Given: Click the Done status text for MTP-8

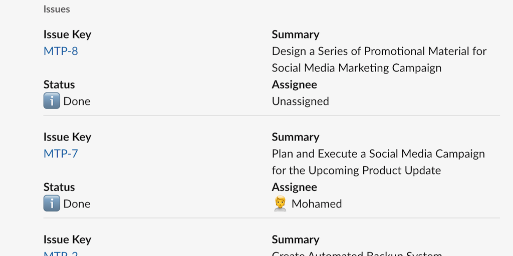Looking at the screenshot, I should pyautogui.click(x=77, y=101).
